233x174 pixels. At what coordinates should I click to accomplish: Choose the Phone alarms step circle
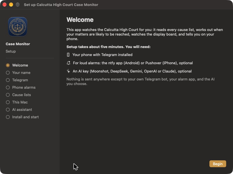pos(8,88)
